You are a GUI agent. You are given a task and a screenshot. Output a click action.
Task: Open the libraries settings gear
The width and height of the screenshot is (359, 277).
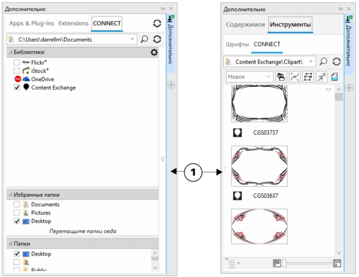click(154, 53)
